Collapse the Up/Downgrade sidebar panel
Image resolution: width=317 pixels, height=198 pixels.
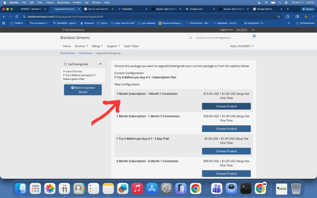[100, 64]
